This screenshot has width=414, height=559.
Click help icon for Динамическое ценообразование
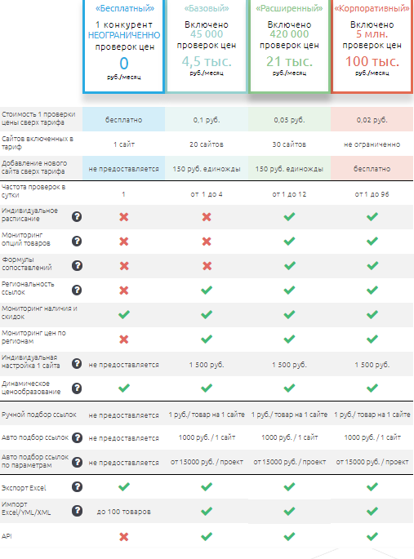click(77, 388)
